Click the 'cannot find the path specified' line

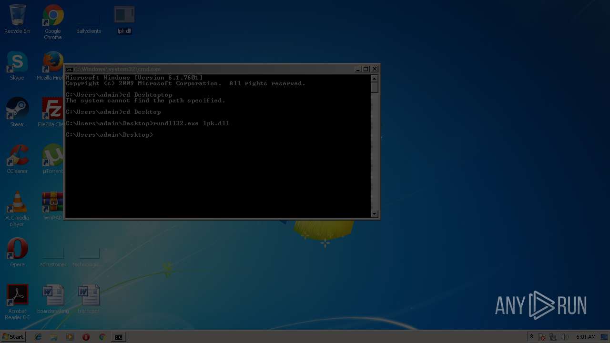[145, 101]
